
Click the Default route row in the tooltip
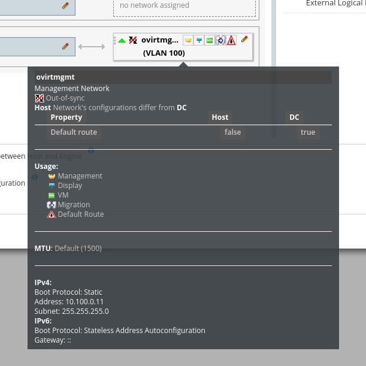coord(74,132)
